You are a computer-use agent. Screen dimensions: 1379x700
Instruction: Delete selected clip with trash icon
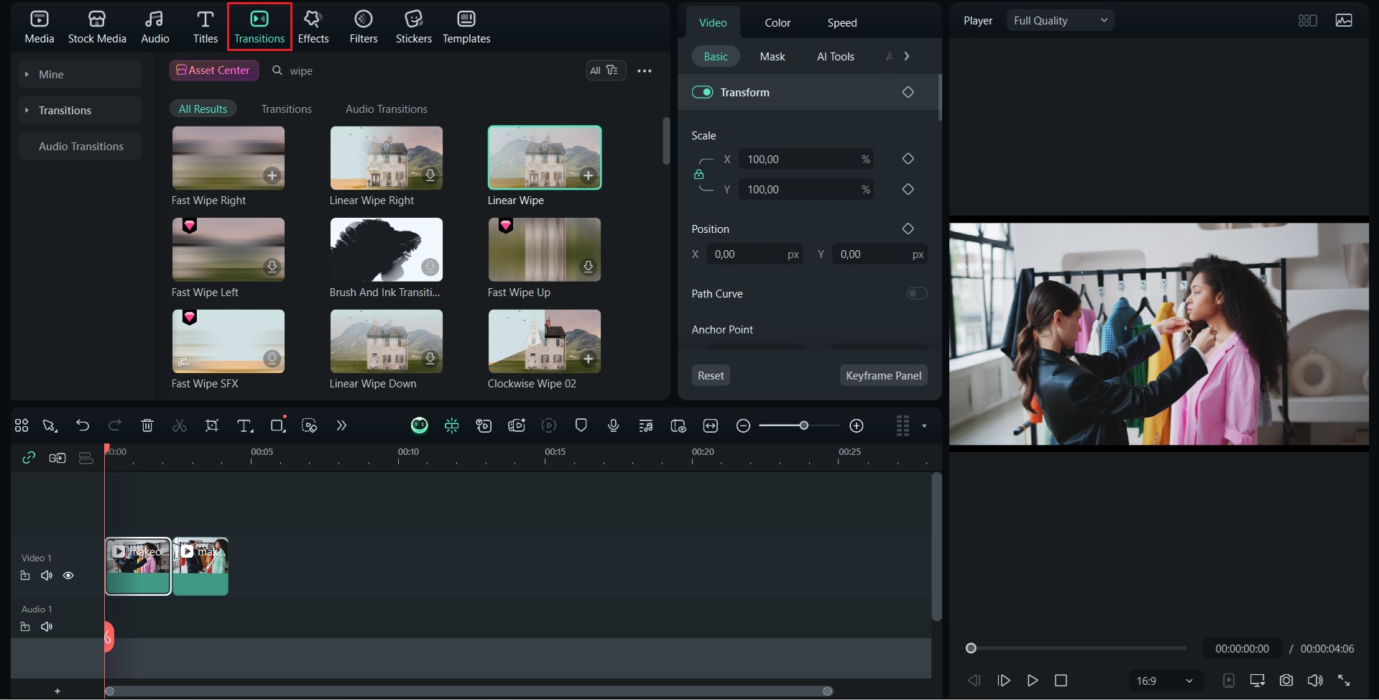point(147,425)
